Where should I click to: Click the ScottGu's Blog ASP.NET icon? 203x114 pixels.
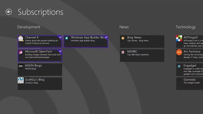click(21, 80)
